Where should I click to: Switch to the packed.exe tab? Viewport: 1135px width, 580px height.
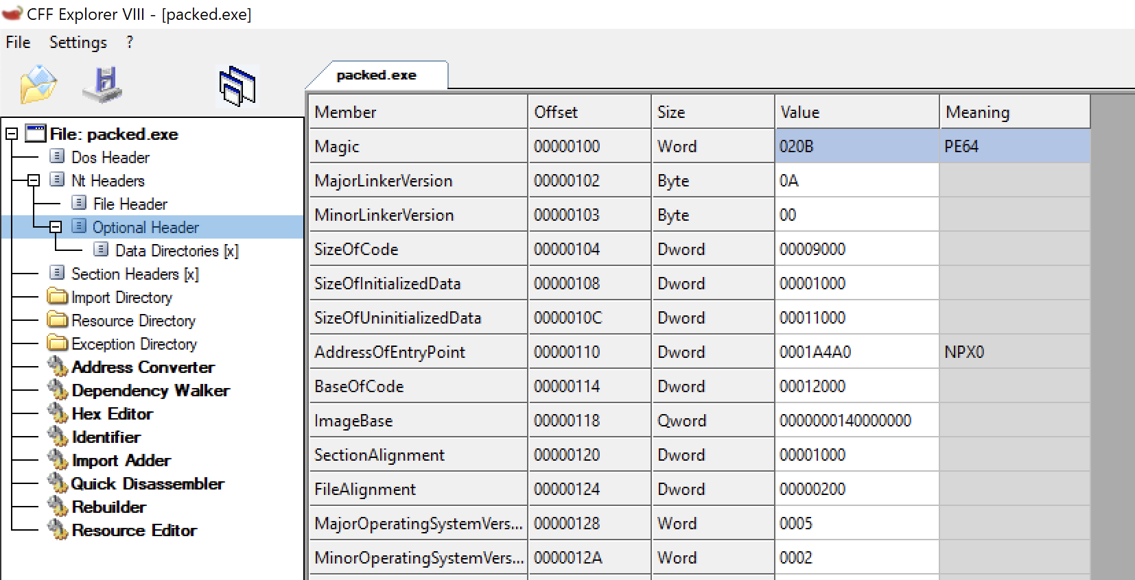pyautogui.click(x=377, y=75)
